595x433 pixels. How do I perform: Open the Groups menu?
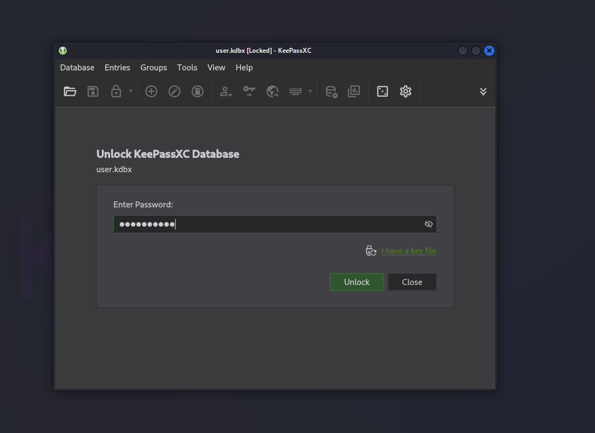[x=154, y=68]
